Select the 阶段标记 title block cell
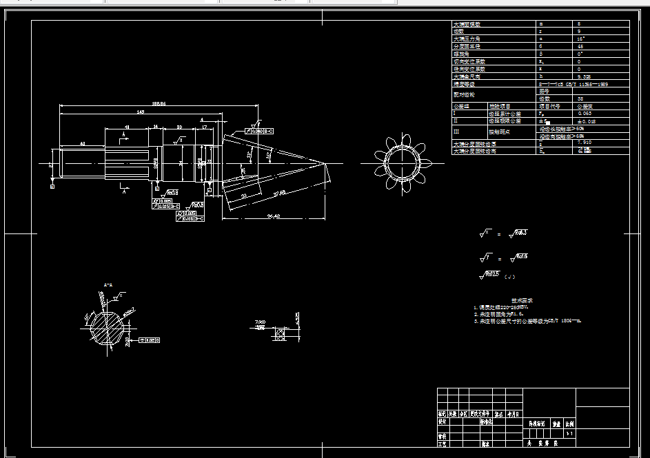This screenshot has width=650, height=458. point(537,424)
